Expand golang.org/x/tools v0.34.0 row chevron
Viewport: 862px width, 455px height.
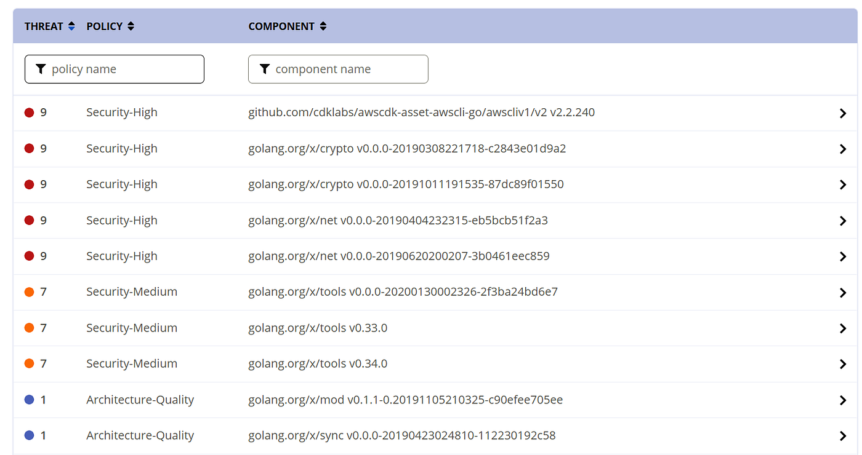point(843,364)
